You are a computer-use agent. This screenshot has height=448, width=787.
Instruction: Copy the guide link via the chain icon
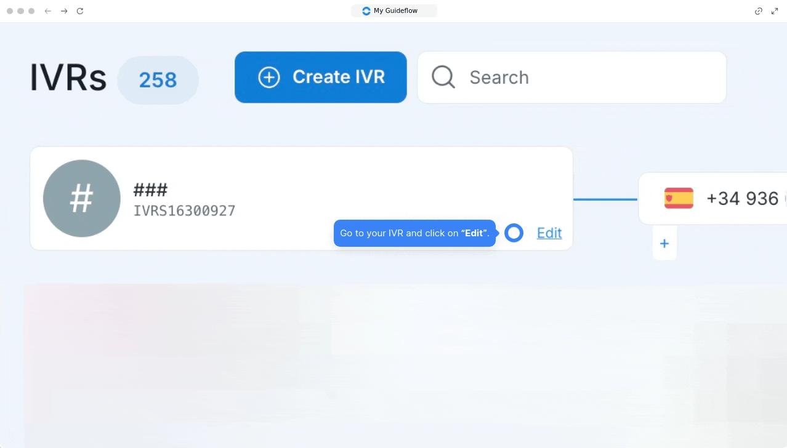[759, 11]
